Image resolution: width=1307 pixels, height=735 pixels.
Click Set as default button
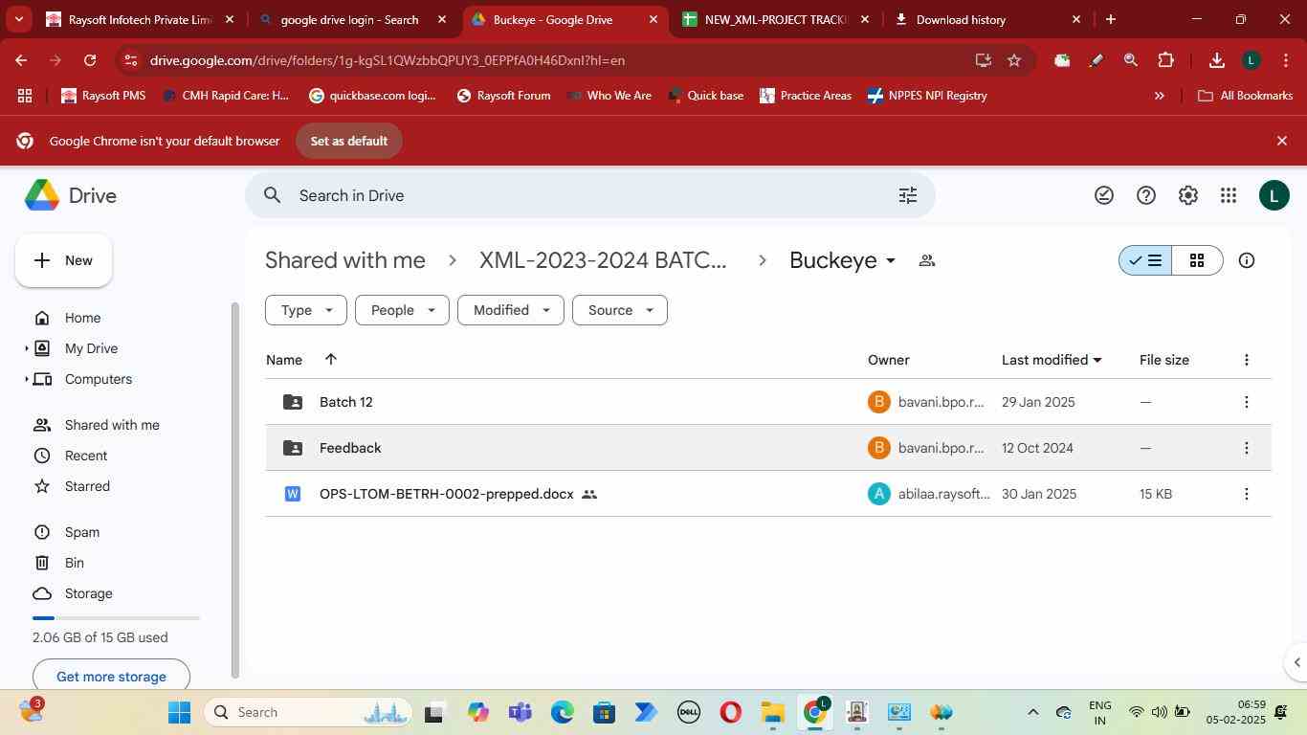click(x=349, y=141)
